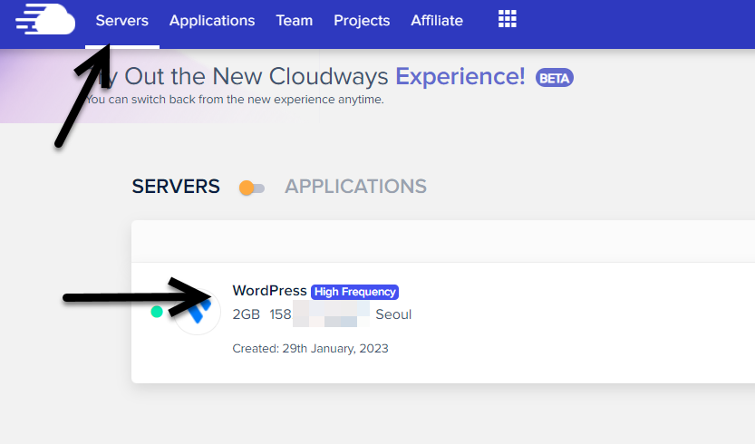Open the Applications navigation item

[212, 21]
